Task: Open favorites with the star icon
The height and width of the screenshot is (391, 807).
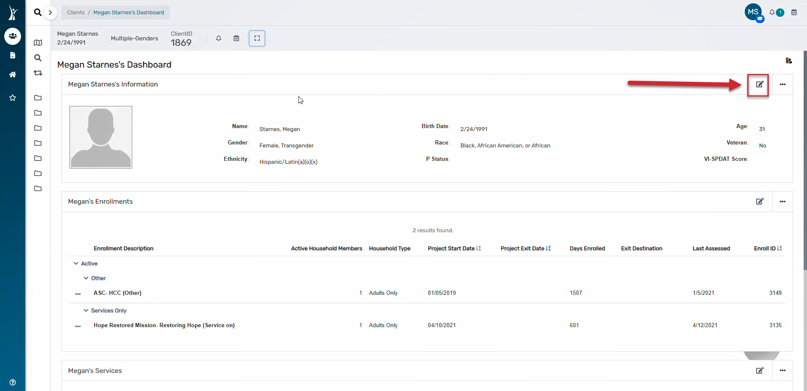Action: 13,97
